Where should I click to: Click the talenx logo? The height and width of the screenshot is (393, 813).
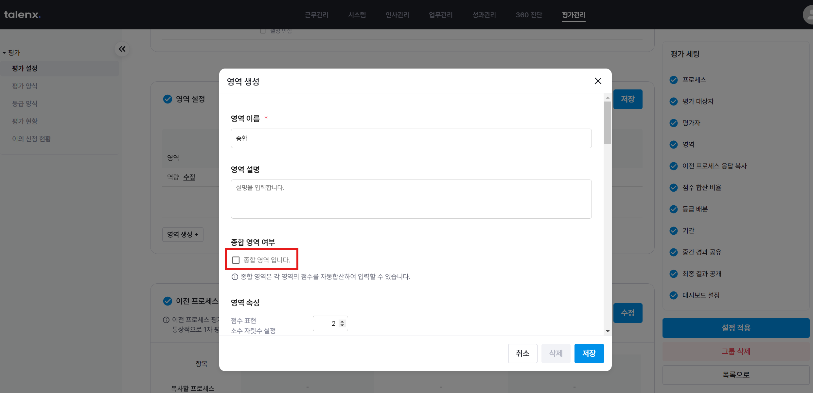point(22,15)
